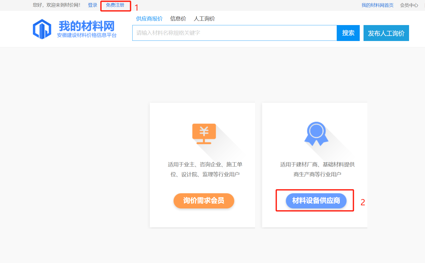Choose 材料设备供应商 registration type
The height and width of the screenshot is (263, 425).
(x=316, y=200)
